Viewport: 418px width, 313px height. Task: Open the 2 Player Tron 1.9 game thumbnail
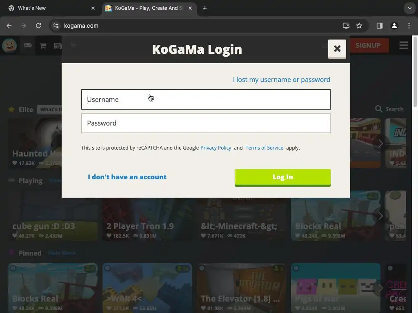(147, 216)
